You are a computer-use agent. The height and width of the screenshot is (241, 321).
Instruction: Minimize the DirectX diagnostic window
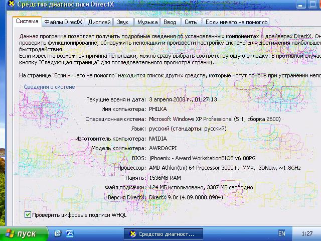(x=300, y=5)
